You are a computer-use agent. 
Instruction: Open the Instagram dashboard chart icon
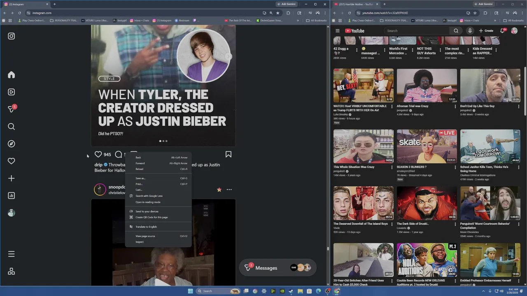coord(11,196)
